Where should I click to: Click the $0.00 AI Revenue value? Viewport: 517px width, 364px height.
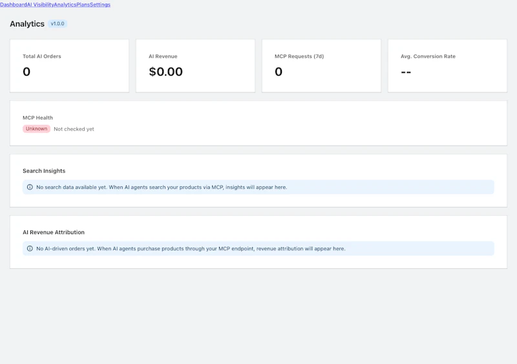(x=165, y=72)
